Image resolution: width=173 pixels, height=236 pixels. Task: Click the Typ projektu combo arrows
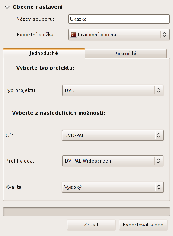point(158,90)
